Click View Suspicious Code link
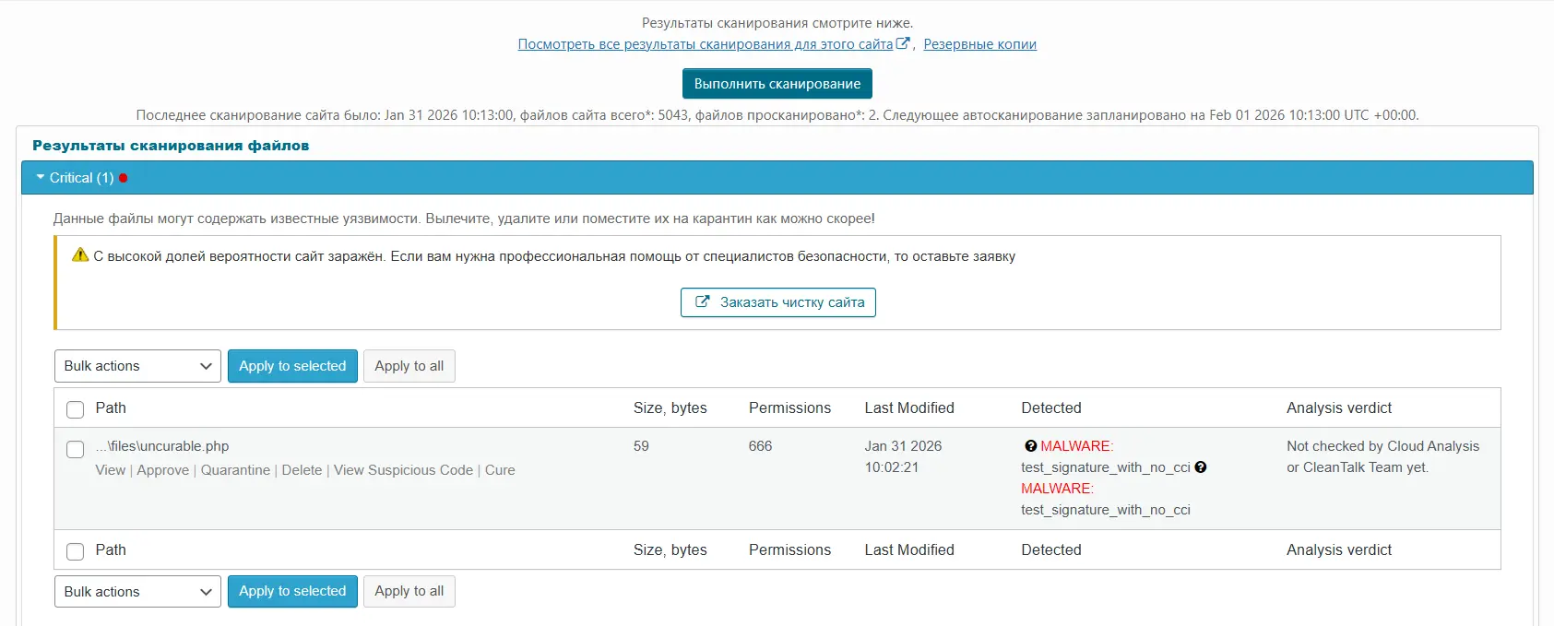Screen dimensions: 1554x626 tap(403, 470)
